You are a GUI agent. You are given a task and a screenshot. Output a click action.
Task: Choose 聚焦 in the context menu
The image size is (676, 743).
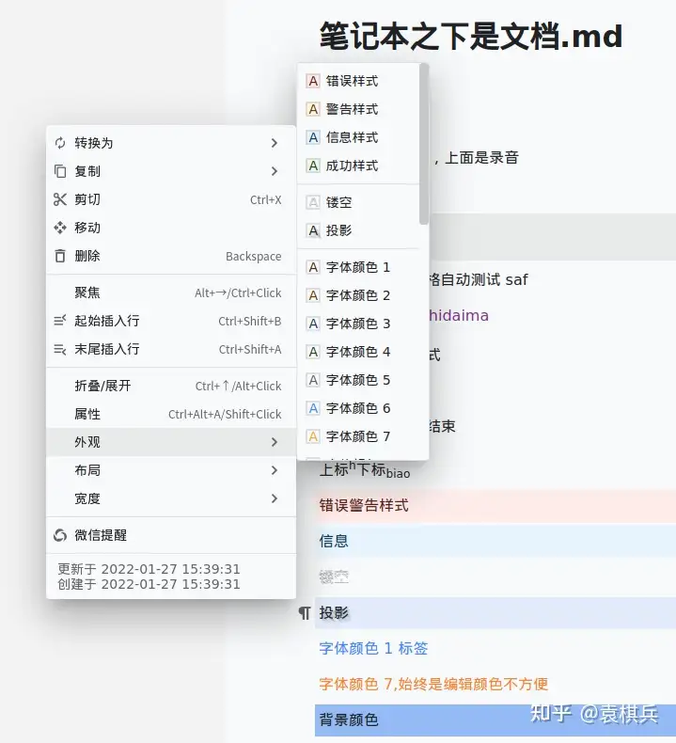tap(171, 292)
